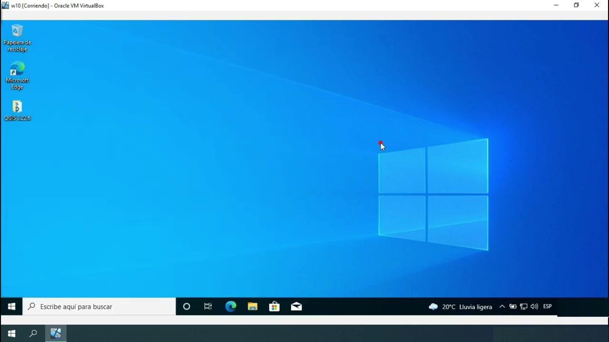Open the host taskbar search icon
This screenshot has width=609, height=342.
[33, 333]
